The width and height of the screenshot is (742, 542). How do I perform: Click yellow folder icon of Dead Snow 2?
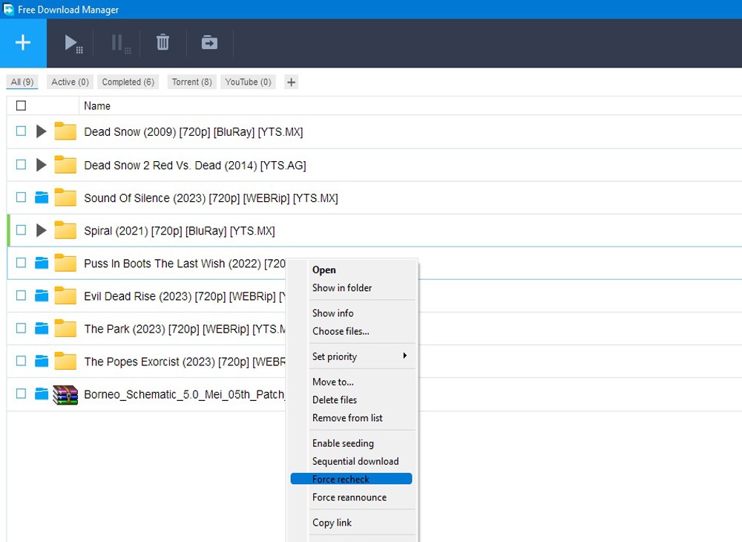(65, 164)
